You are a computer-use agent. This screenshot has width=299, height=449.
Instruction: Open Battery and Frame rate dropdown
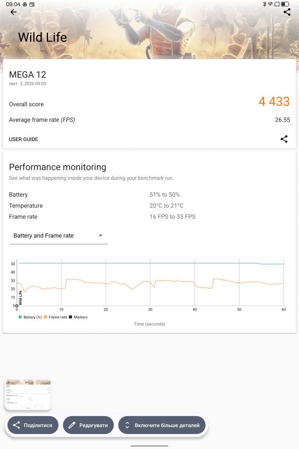pos(59,236)
